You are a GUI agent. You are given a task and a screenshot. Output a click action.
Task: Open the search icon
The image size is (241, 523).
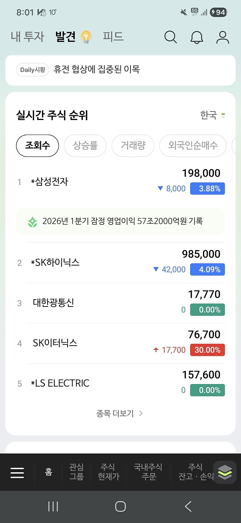(x=170, y=37)
